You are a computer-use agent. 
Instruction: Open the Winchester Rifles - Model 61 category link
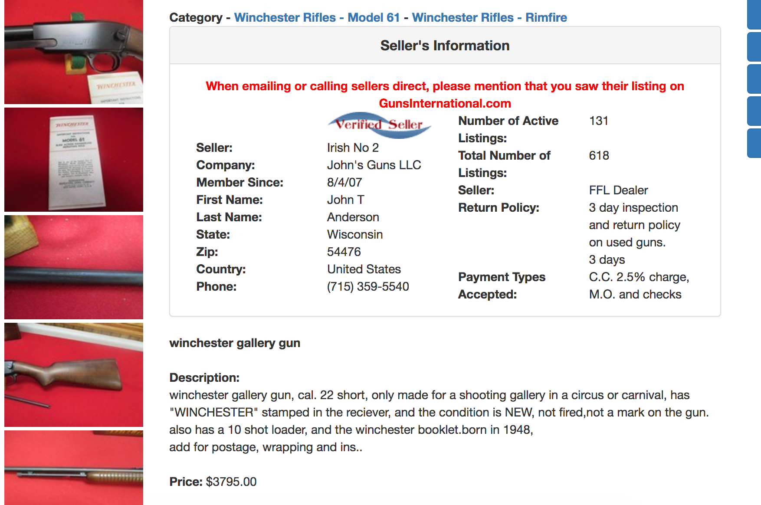click(x=317, y=17)
